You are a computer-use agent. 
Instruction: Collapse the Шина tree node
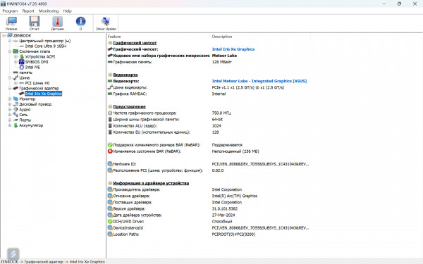pos(10,78)
